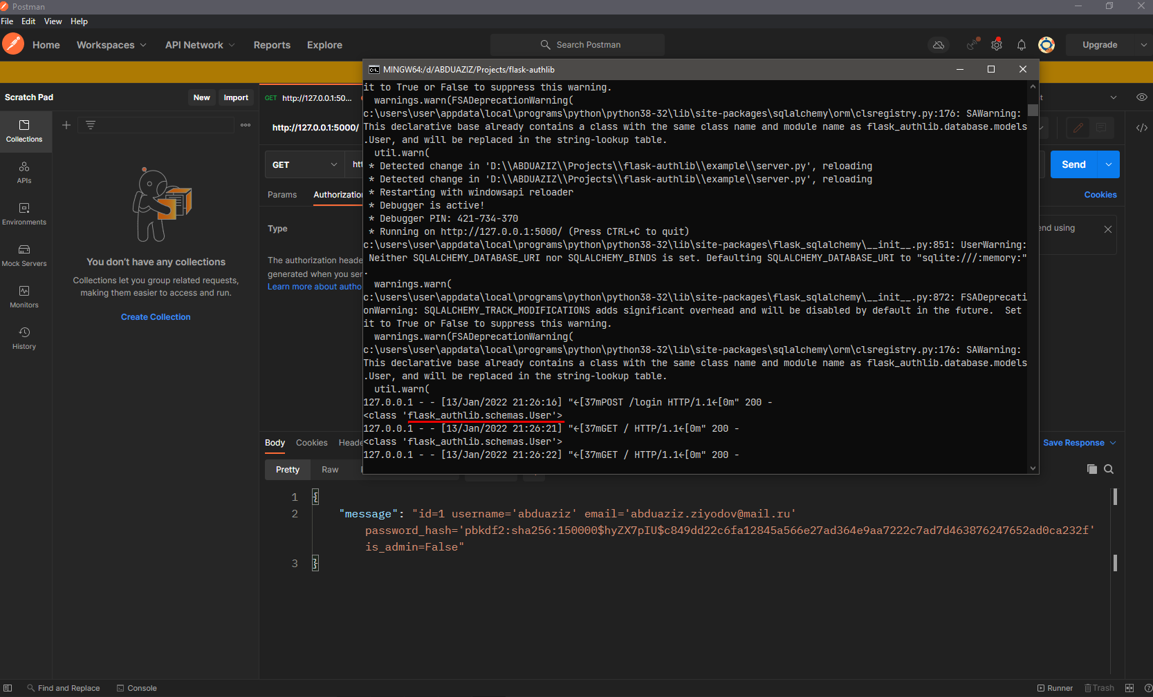
Task: Click the New button
Action: 202,97
